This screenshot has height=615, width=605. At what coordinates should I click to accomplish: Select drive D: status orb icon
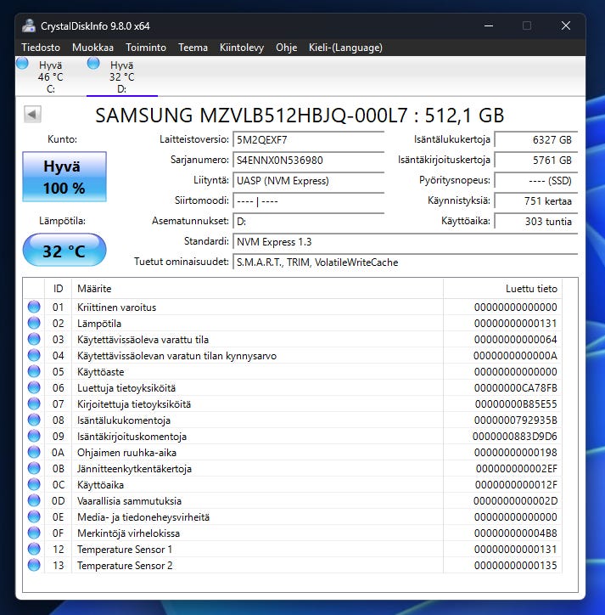coord(93,64)
